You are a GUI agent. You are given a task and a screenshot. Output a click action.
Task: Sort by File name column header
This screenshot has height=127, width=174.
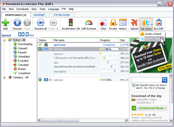(x=76, y=40)
